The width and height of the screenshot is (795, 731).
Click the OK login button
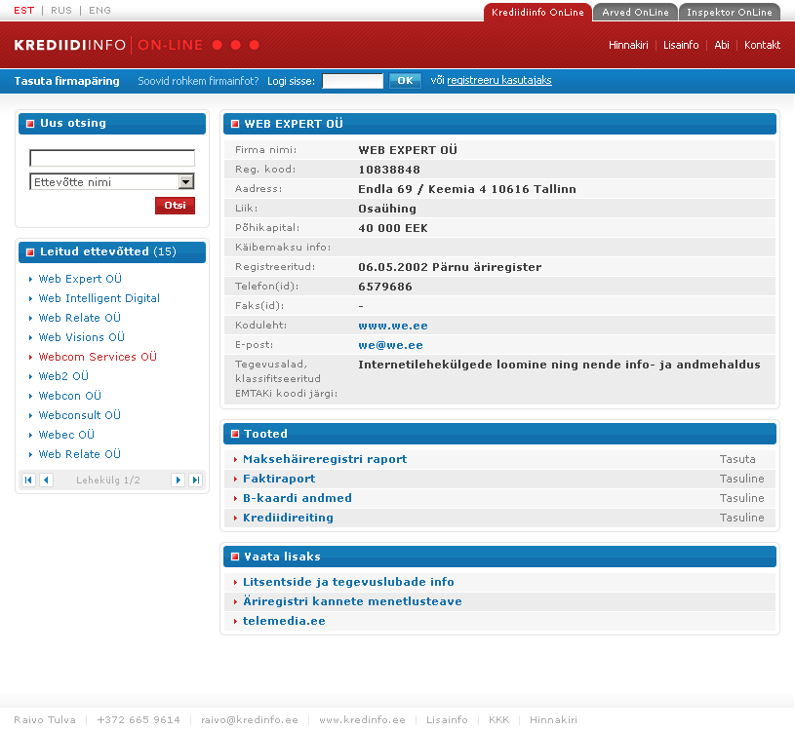pos(405,81)
